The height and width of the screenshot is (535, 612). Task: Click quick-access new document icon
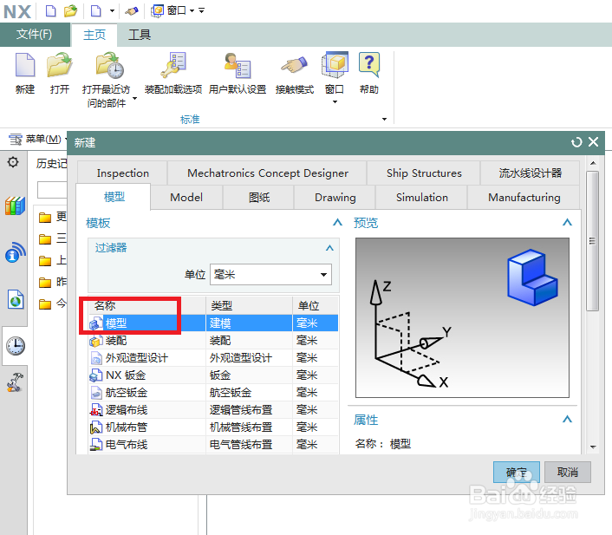51,10
